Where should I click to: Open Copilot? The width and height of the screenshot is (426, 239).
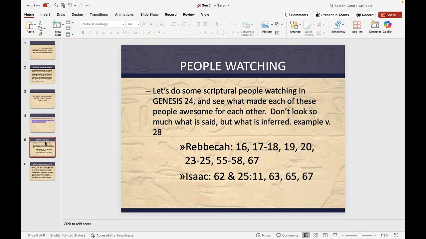pyautogui.click(x=388, y=27)
